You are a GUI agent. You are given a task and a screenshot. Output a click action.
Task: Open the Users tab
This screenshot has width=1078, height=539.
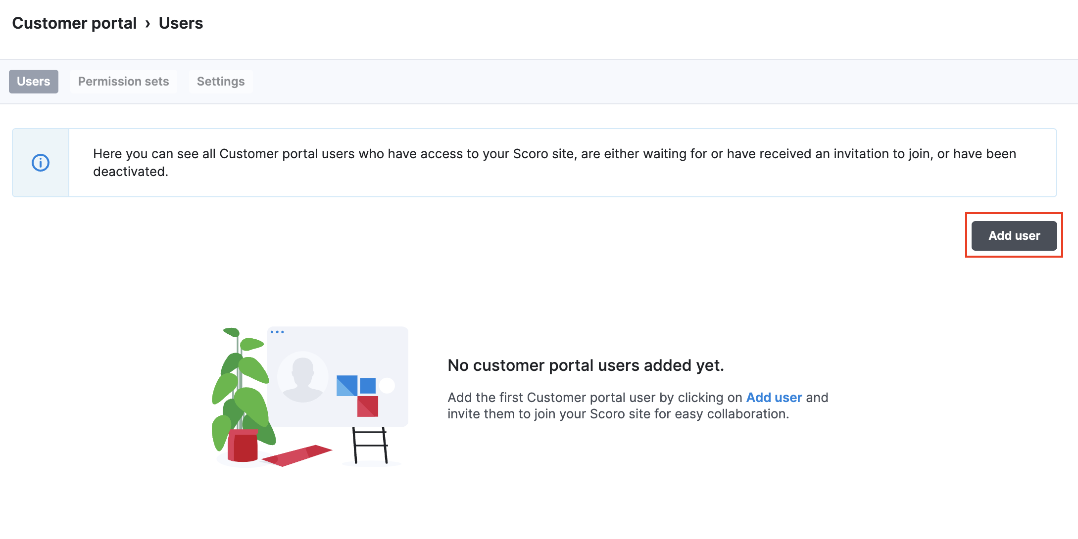pos(34,82)
